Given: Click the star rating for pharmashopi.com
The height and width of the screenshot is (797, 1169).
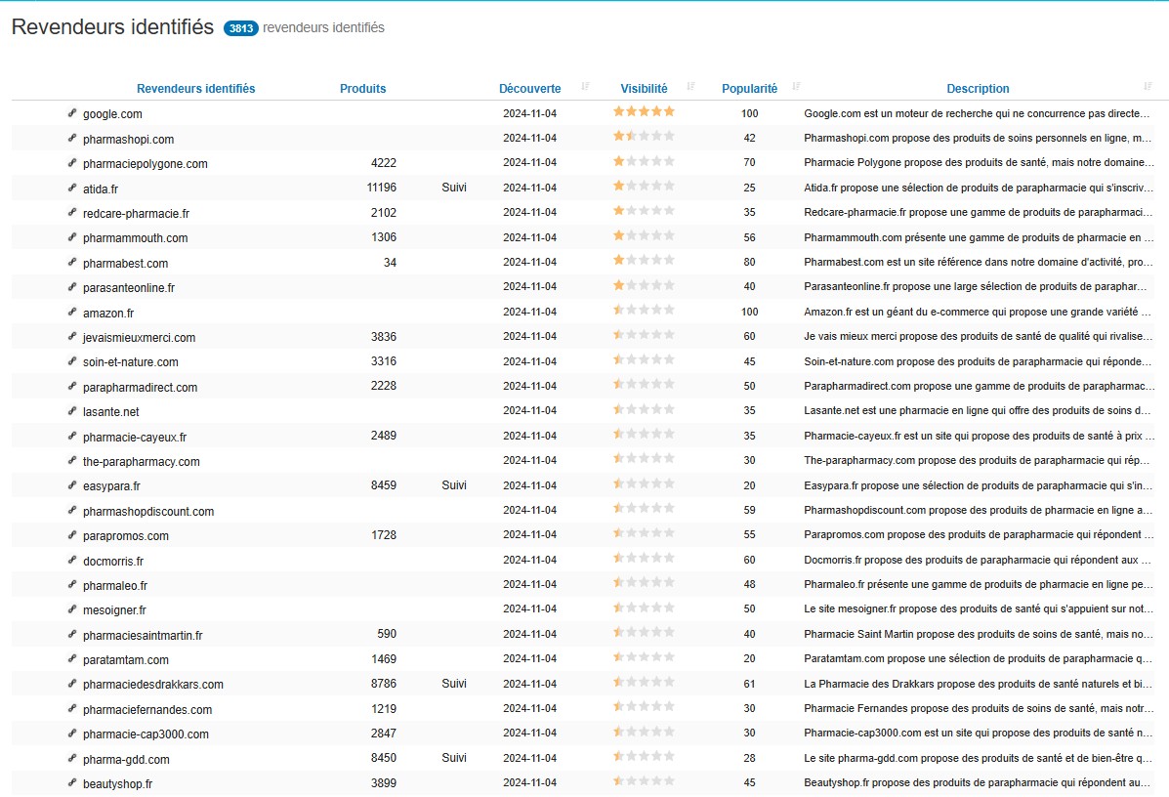Looking at the screenshot, I should [x=645, y=136].
